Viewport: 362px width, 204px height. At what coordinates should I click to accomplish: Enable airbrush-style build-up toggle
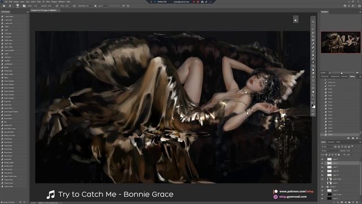(74, 6)
